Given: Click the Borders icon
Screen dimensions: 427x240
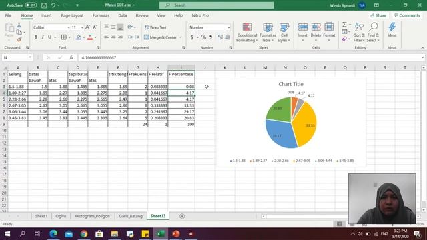Looking at the screenshot, I should pos(64,37).
